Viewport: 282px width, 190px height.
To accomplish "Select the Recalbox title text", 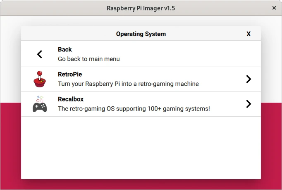I will (71, 99).
